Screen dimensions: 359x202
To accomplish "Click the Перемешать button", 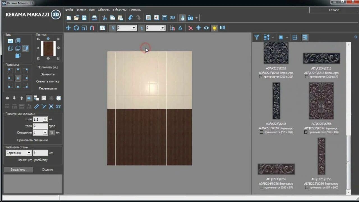I will [x=48, y=88].
